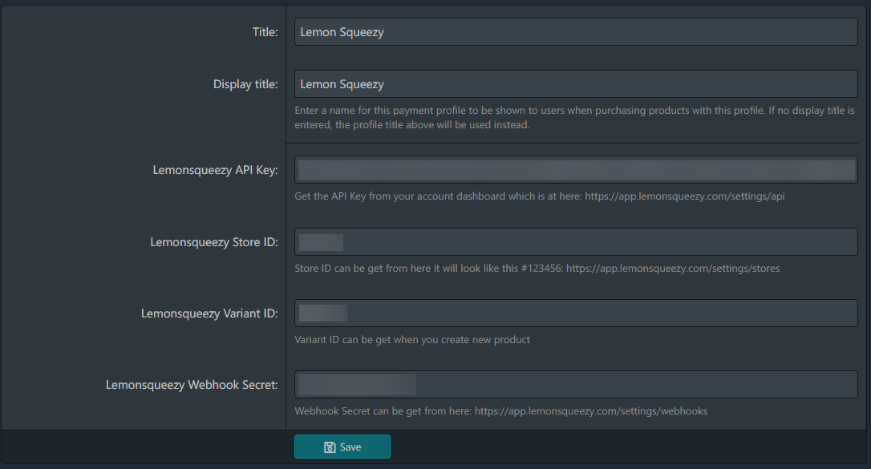
Task: Focus the Lemonsqueezy API Key field
Action: pyautogui.click(x=576, y=170)
